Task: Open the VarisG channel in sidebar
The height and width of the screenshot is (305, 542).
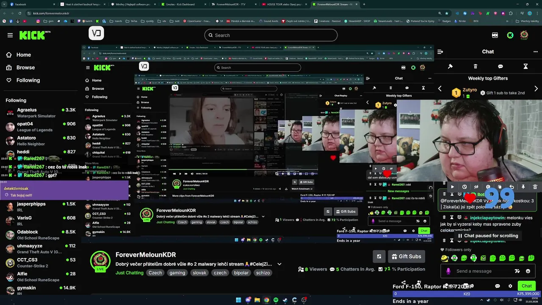Action: [40, 221]
